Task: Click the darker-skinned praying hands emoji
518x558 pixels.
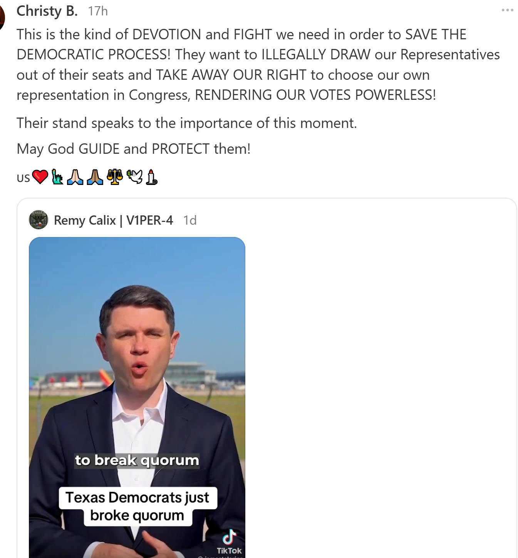Action: (95, 177)
